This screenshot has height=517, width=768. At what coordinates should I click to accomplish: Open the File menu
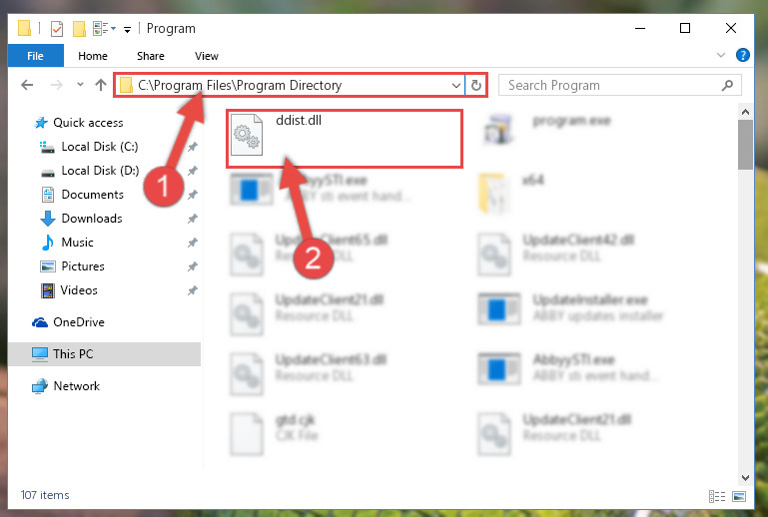(35, 55)
